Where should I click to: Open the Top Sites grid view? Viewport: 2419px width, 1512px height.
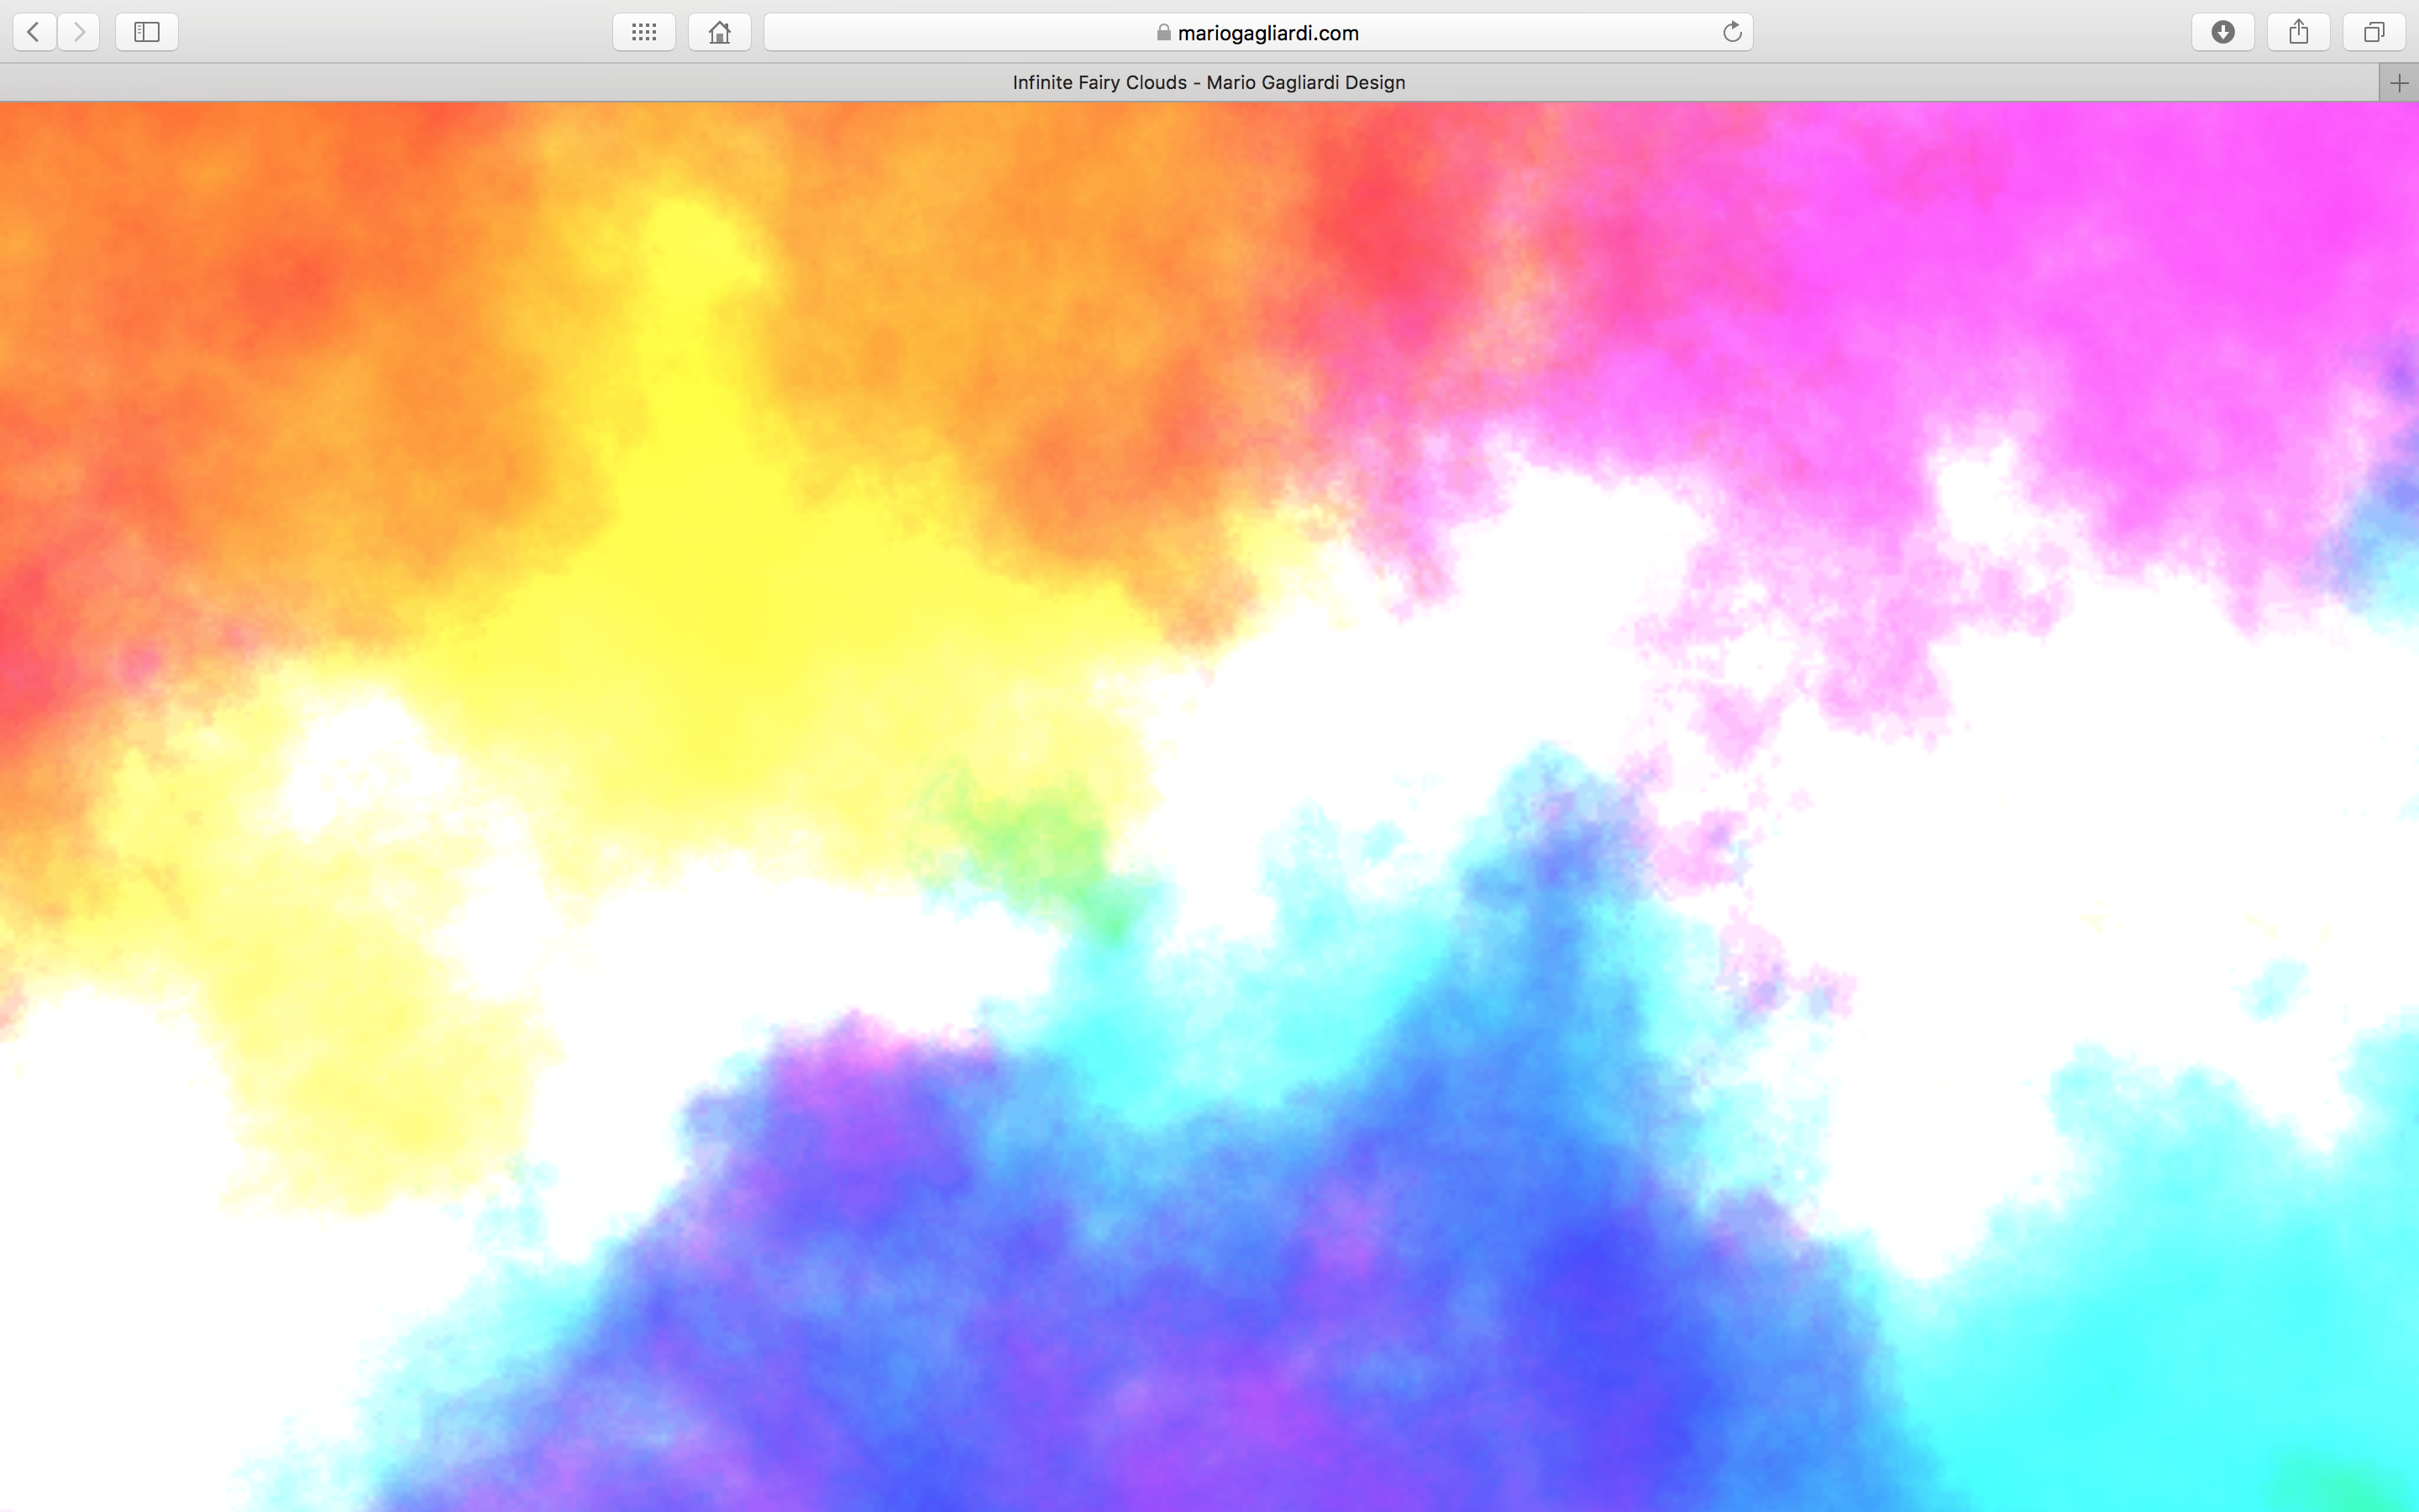click(x=643, y=32)
